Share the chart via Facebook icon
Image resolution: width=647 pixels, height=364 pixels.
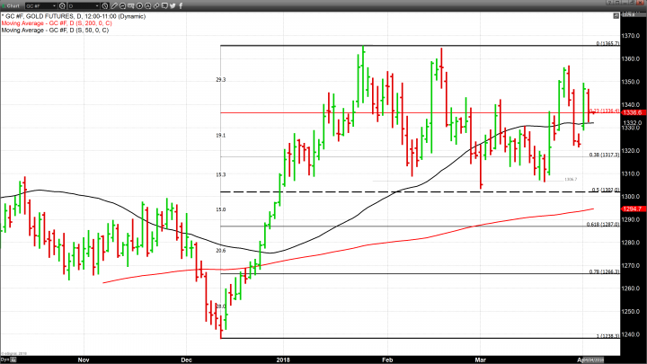pyautogui.click(x=181, y=5)
